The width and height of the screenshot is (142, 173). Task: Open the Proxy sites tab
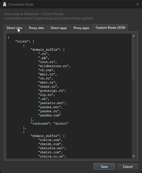pos(36,28)
